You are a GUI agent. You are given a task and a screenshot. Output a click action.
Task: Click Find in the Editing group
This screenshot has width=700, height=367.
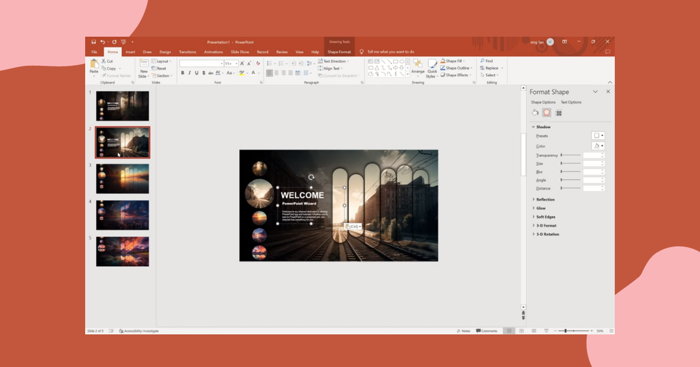tap(487, 61)
